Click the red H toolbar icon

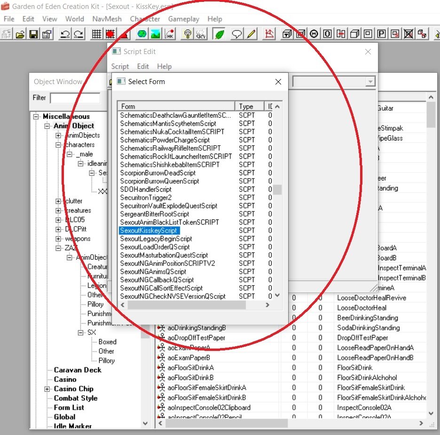pyautogui.click(x=341, y=34)
